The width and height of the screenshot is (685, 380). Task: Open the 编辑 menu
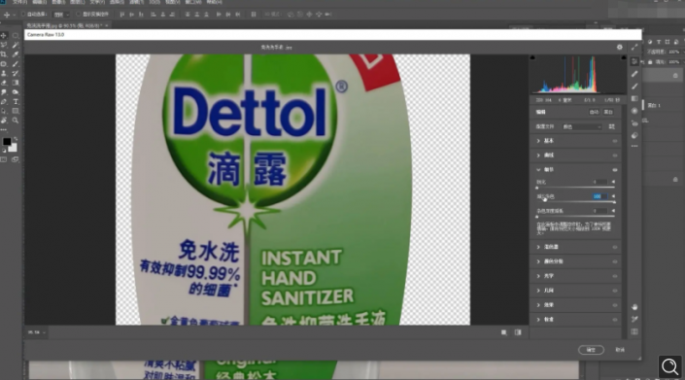tap(39, 2)
